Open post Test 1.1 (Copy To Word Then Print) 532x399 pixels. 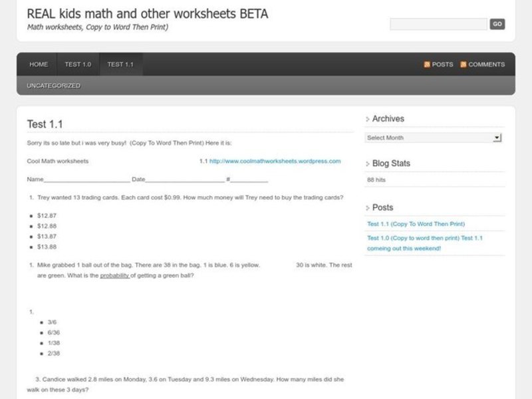coord(416,224)
